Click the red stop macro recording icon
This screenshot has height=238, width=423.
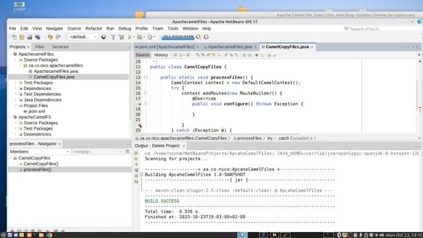(x=256, y=55)
